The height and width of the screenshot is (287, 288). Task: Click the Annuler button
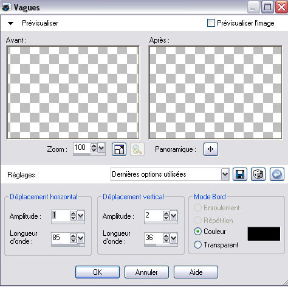pos(146,272)
